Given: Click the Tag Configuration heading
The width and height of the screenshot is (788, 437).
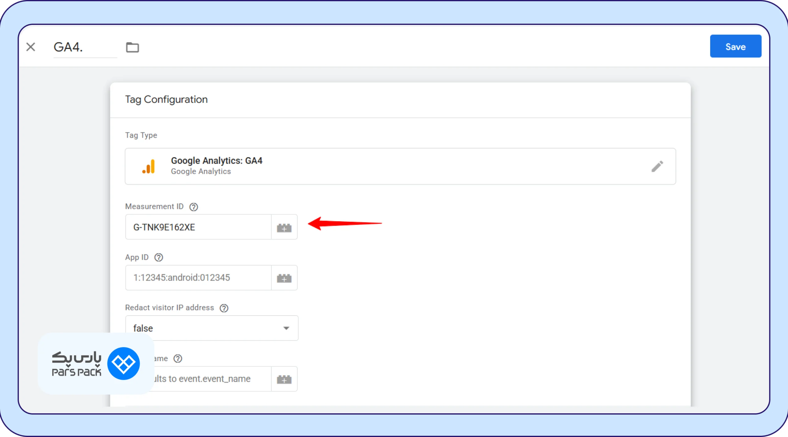Looking at the screenshot, I should (x=166, y=100).
